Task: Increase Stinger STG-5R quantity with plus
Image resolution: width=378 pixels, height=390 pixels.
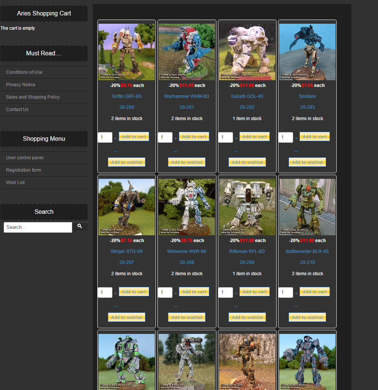Action: pyautogui.click(x=115, y=294)
